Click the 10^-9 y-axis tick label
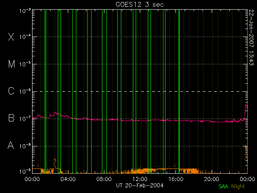This screenshot has width=257, height=193. pos(25,171)
